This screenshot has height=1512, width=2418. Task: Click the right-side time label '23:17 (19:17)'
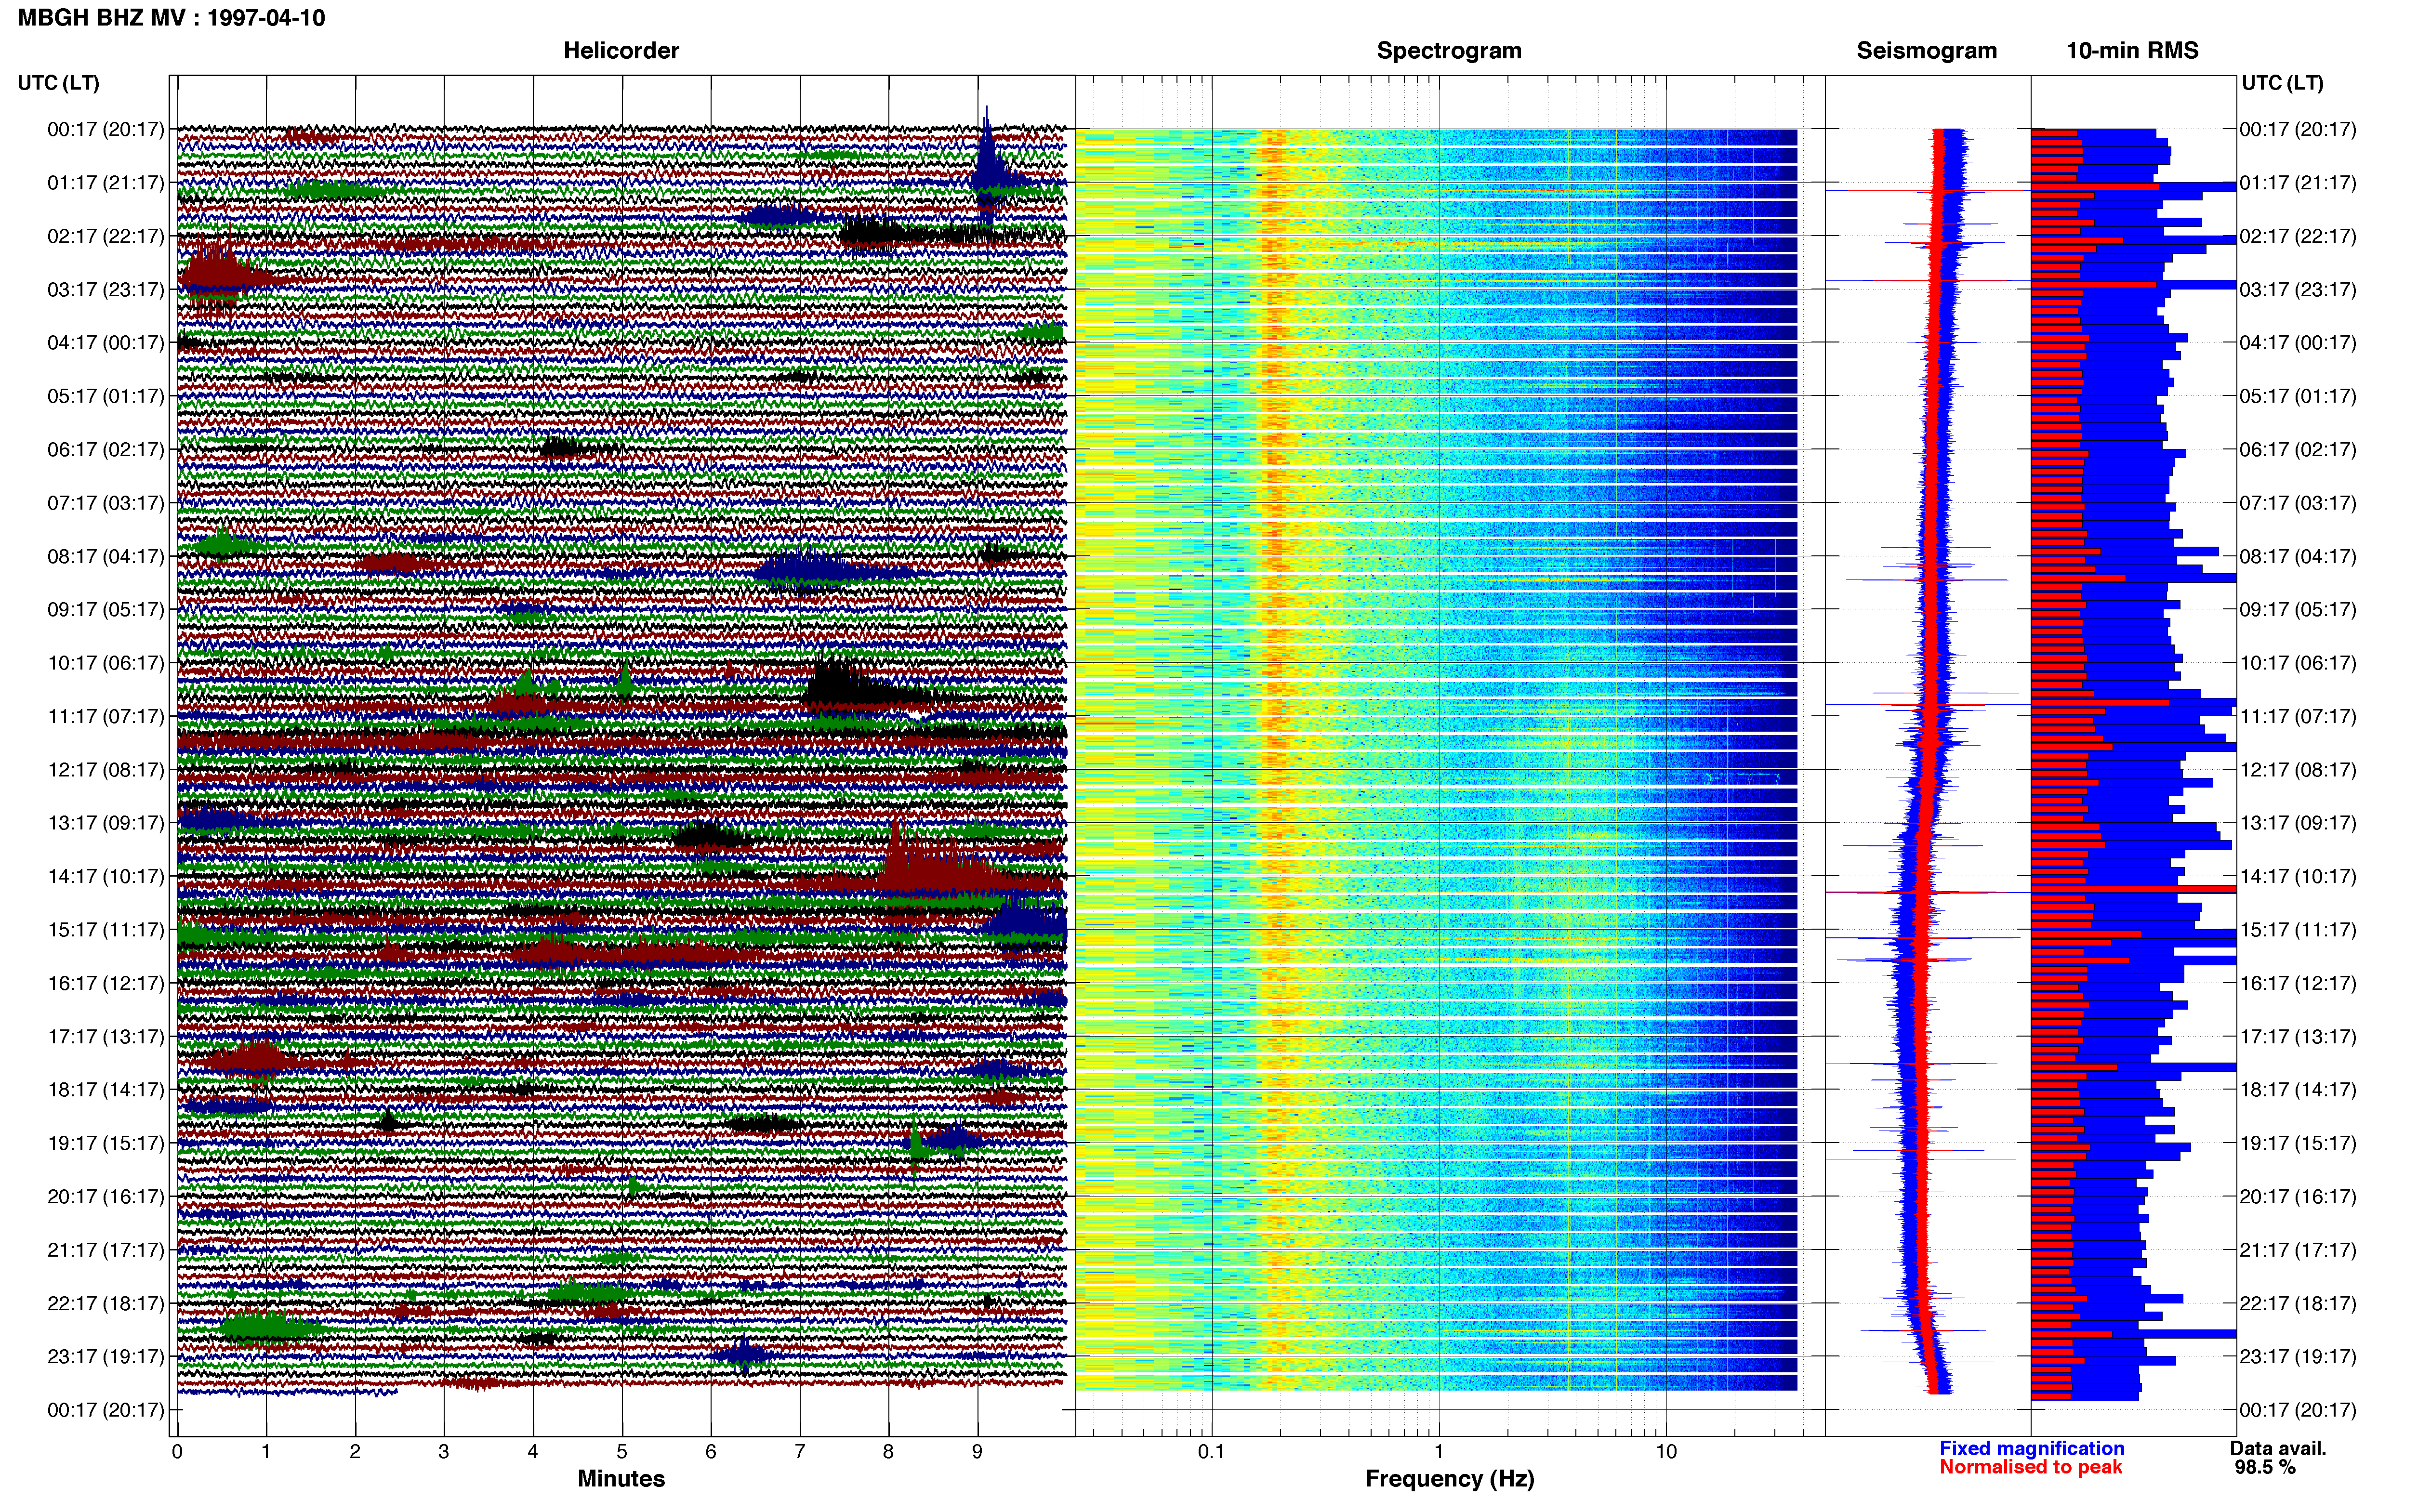click(x=2298, y=1357)
